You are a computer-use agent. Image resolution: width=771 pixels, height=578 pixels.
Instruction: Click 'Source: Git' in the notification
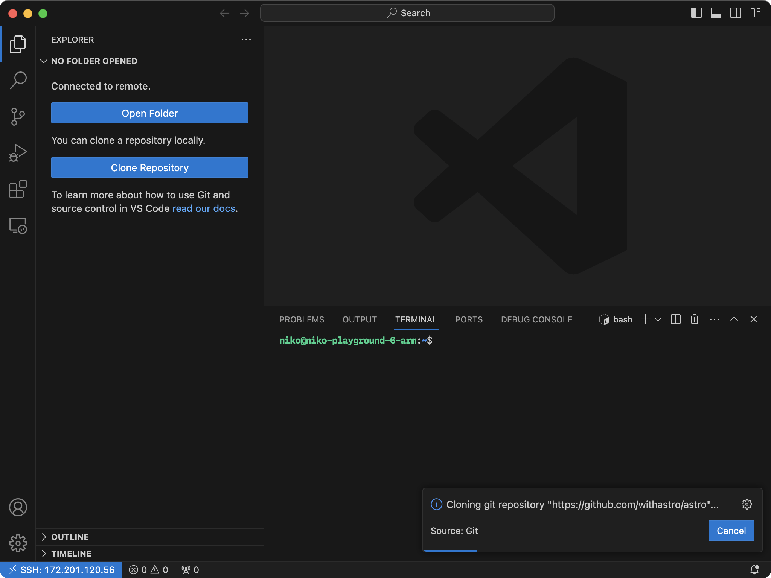(454, 531)
